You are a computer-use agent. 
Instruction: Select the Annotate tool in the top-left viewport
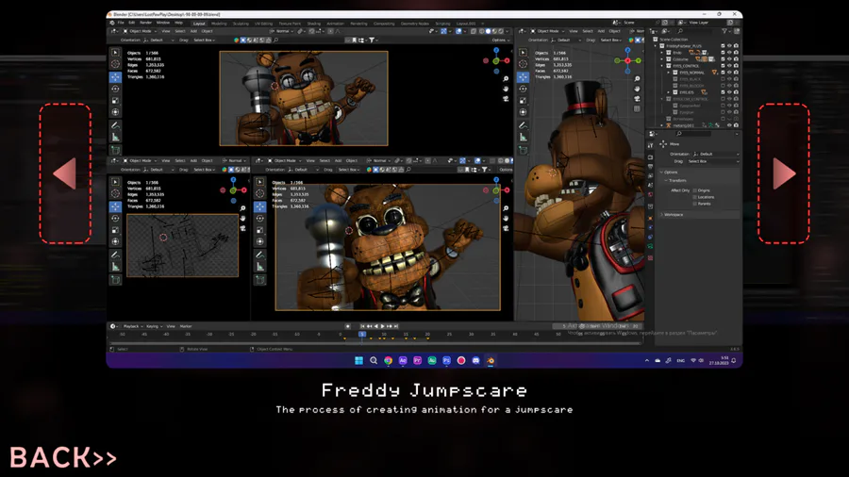coord(115,125)
